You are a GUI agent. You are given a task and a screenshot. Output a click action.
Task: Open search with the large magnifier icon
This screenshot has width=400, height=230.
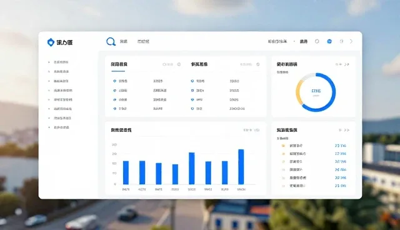[111, 42]
